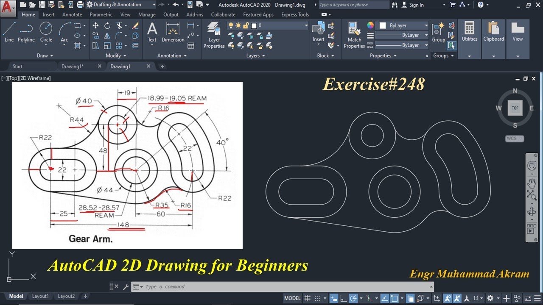This screenshot has height=305, width=543.
Task: Select the Dimension tool
Action: [x=173, y=33]
